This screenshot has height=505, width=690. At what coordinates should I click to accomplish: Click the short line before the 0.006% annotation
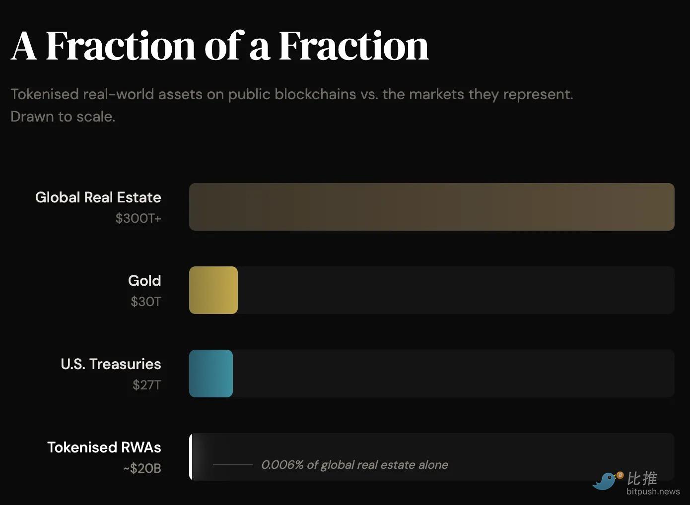point(232,465)
